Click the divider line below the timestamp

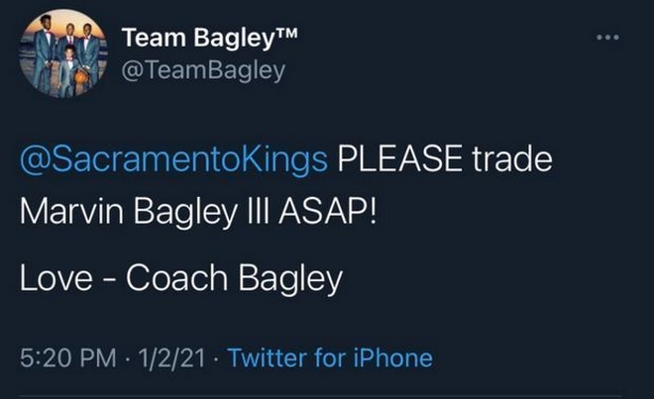327,396
